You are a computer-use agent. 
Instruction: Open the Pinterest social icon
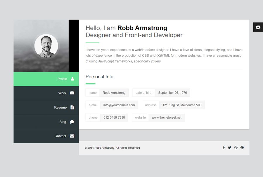point(242,147)
